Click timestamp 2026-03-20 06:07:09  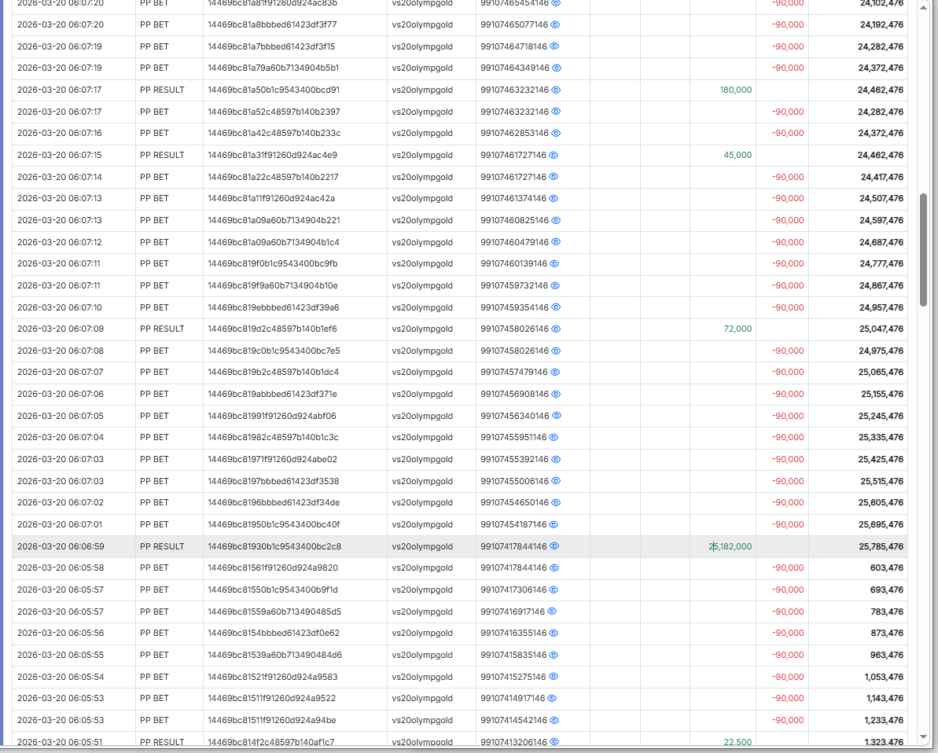pos(61,329)
